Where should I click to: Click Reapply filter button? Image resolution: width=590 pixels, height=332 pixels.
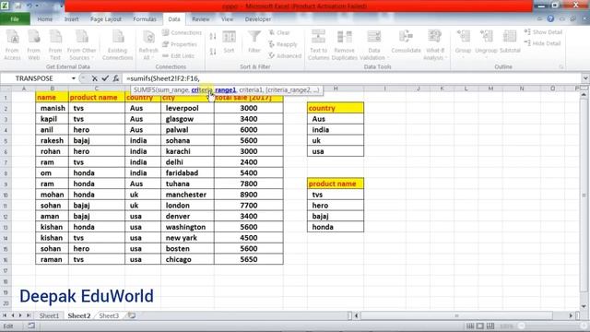pos(283,44)
